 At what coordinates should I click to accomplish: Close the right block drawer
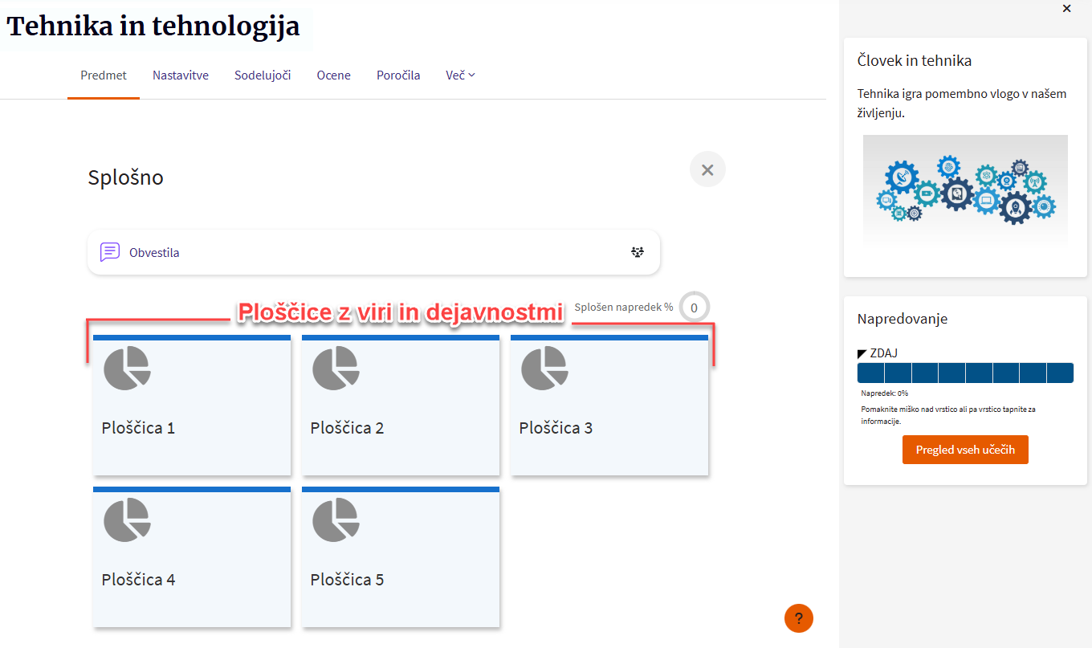[1066, 9]
